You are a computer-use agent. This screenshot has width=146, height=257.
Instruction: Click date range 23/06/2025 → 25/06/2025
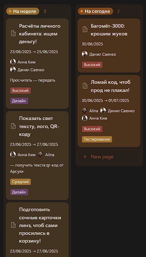(x=34, y=52)
